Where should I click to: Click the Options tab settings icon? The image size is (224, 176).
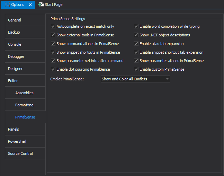tap(7, 5)
